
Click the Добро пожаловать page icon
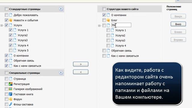click(10, 15)
